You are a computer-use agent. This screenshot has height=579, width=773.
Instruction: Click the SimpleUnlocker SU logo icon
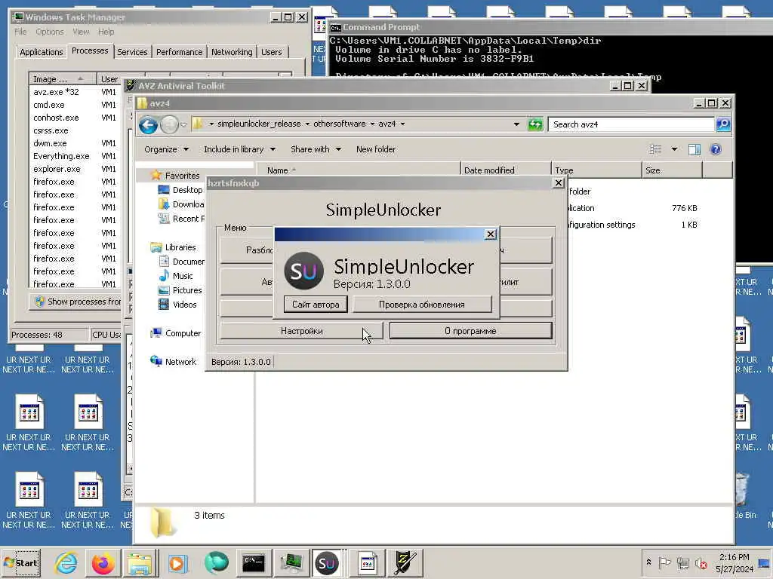pos(303,271)
